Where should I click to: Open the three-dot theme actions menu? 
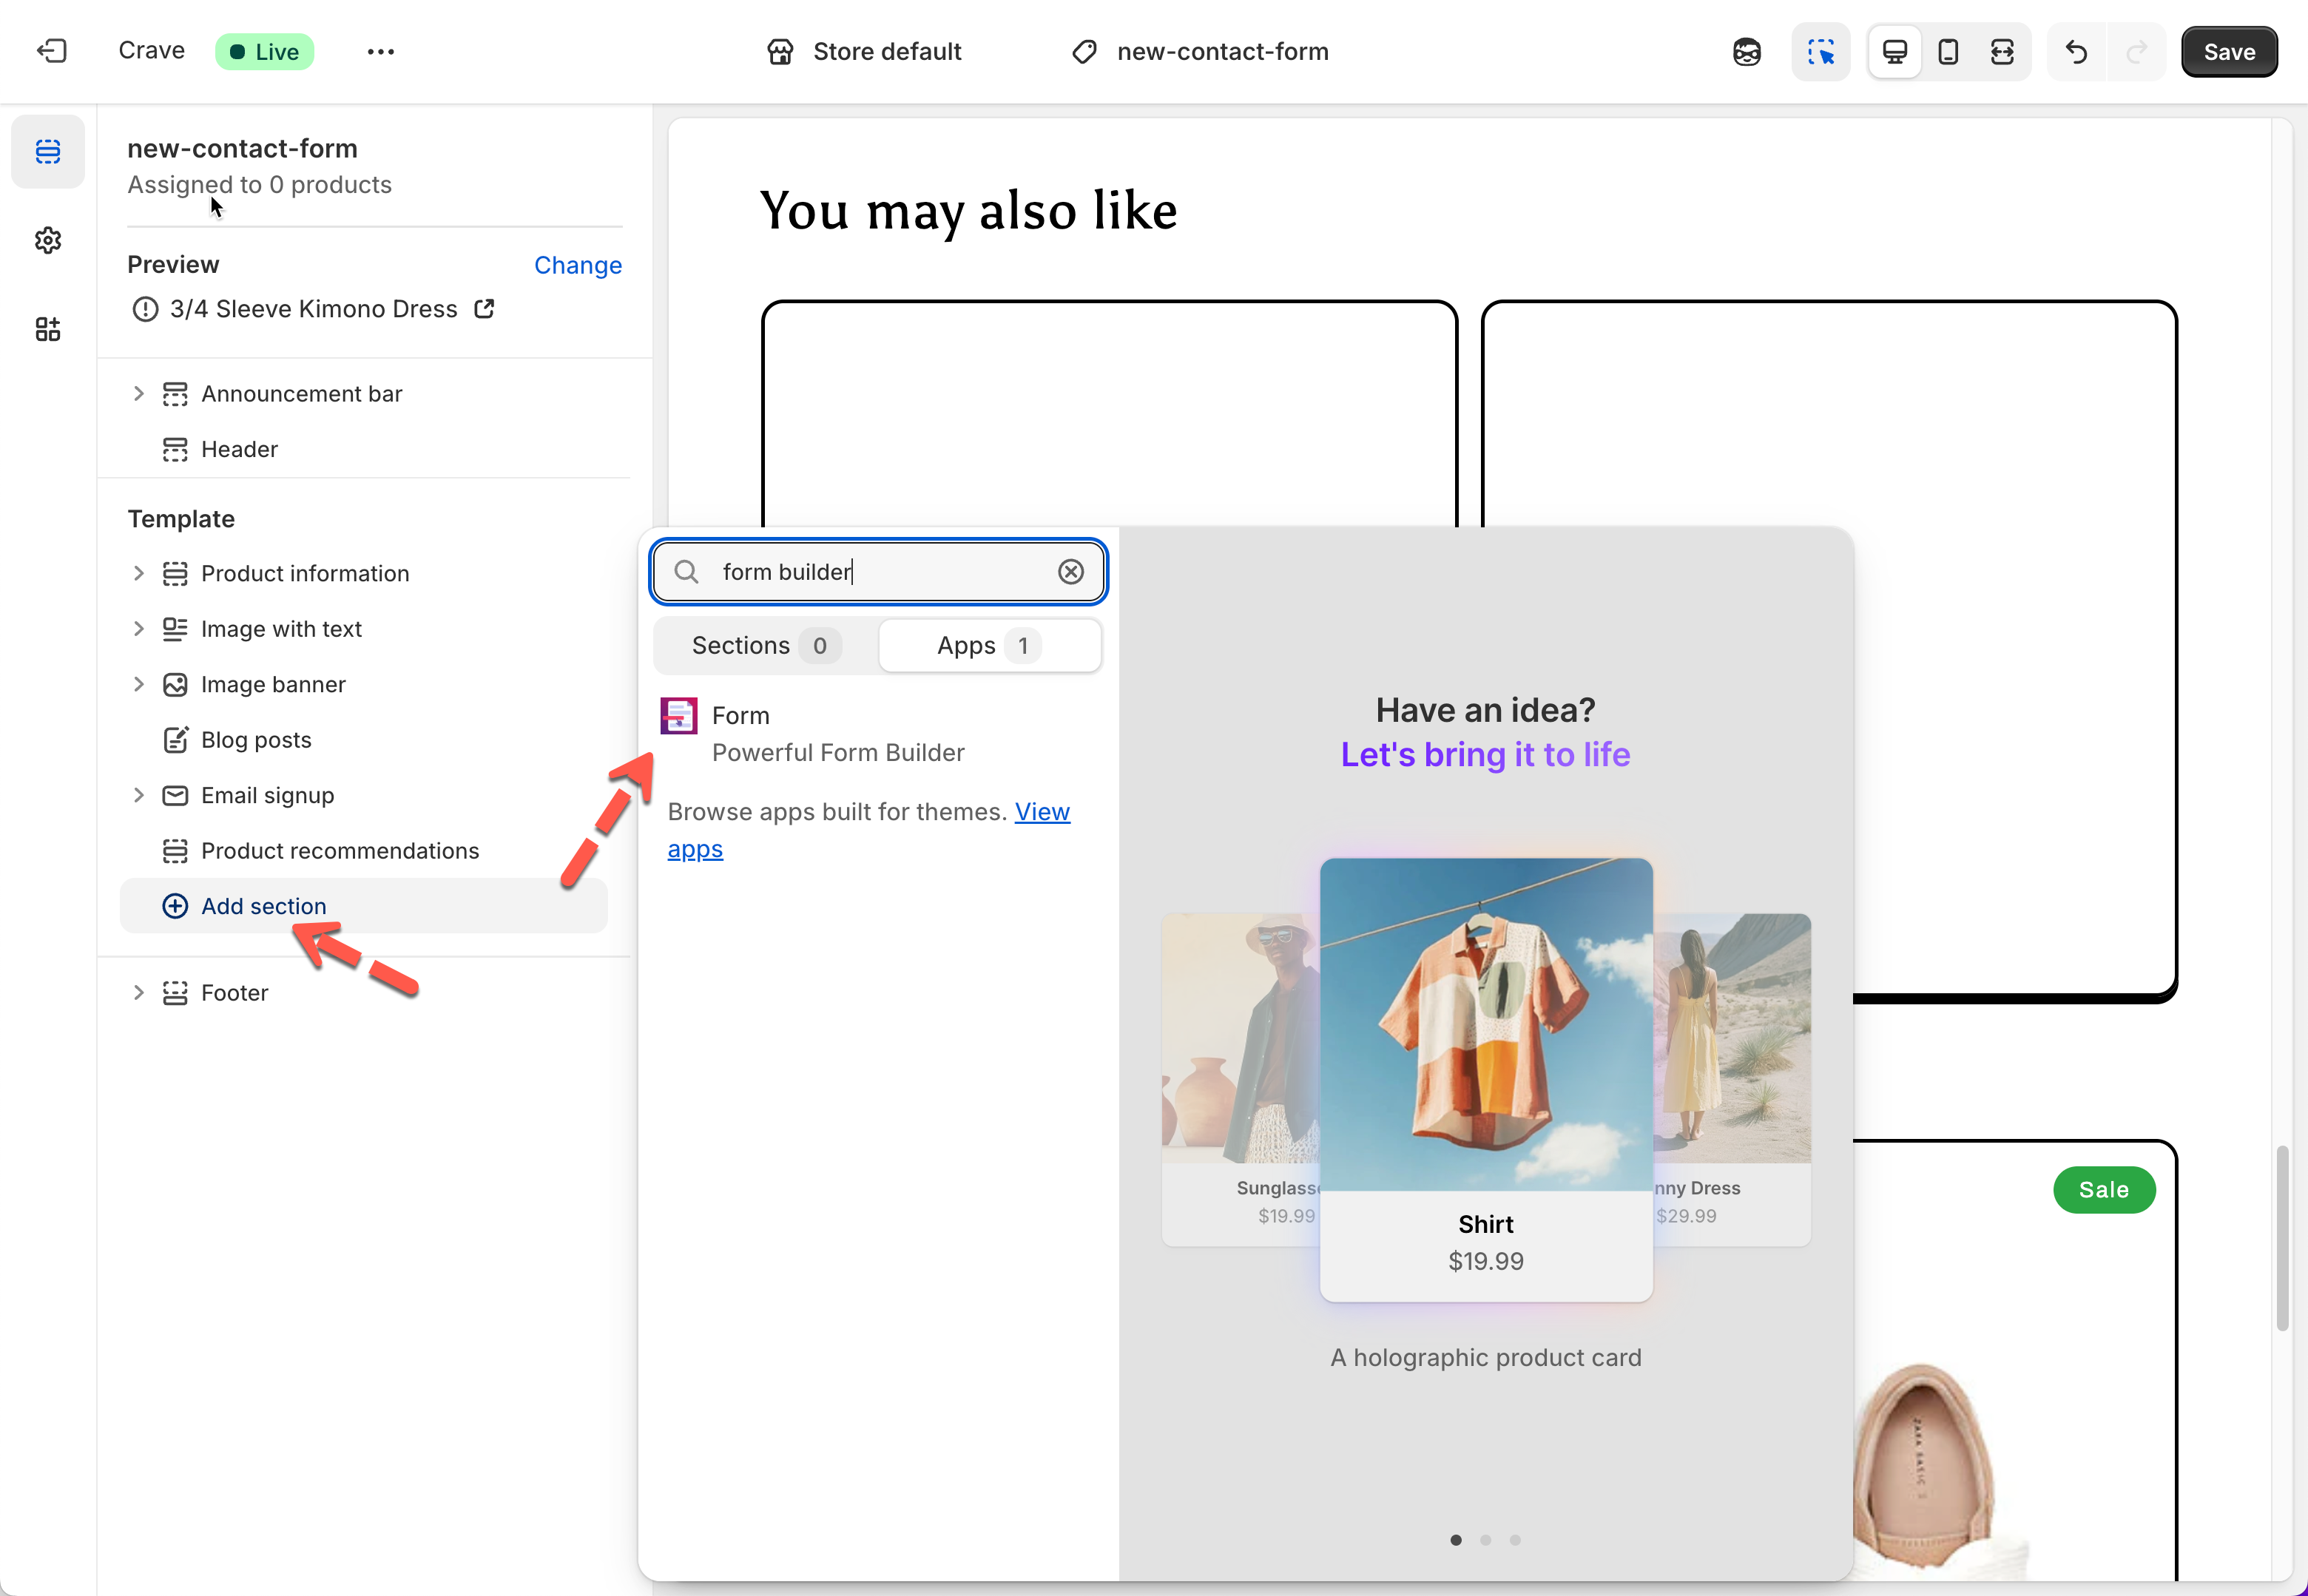click(x=380, y=51)
